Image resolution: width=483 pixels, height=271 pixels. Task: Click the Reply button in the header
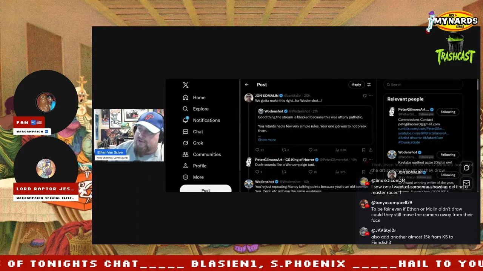coord(357,85)
